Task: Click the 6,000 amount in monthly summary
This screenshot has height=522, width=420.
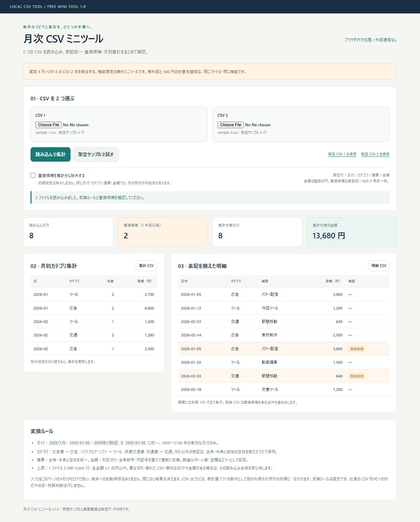Action: pyautogui.click(x=150, y=308)
